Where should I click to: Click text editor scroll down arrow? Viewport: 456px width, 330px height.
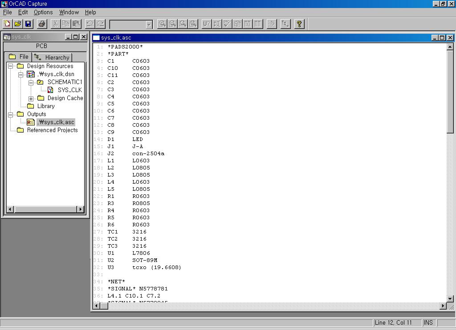click(450, 298)
